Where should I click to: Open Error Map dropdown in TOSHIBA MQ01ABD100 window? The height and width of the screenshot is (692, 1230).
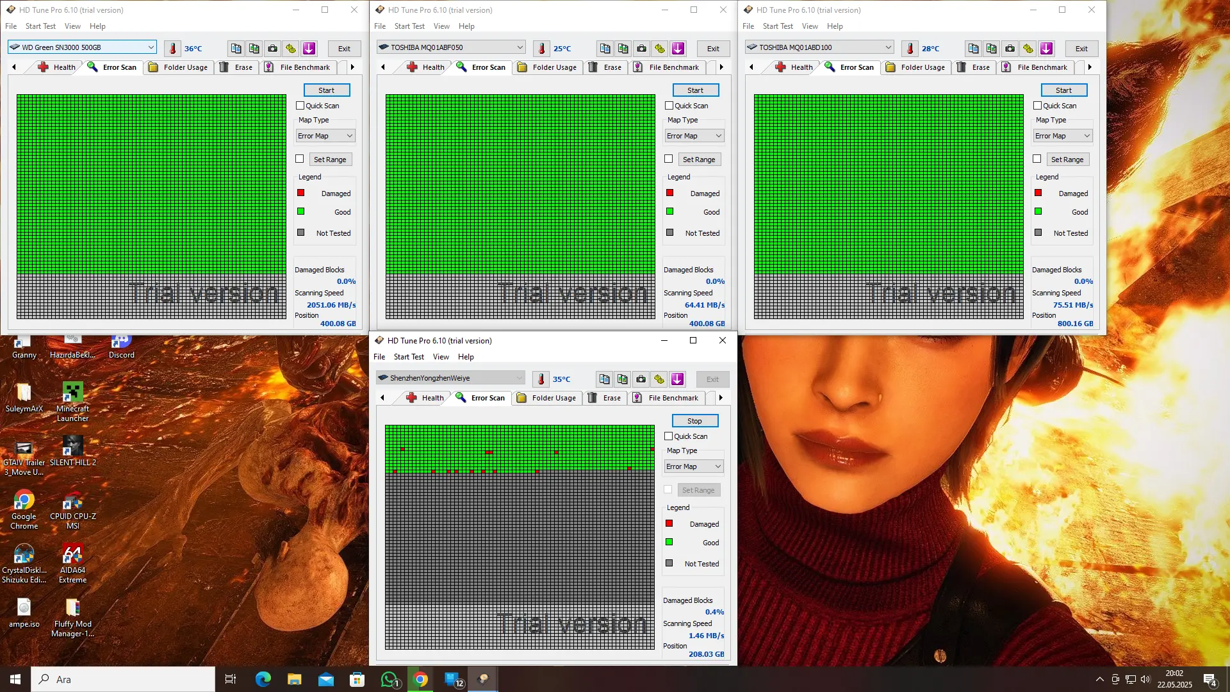[1063, 136]
